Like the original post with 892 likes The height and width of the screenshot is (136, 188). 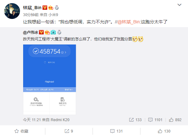[175, 120]
